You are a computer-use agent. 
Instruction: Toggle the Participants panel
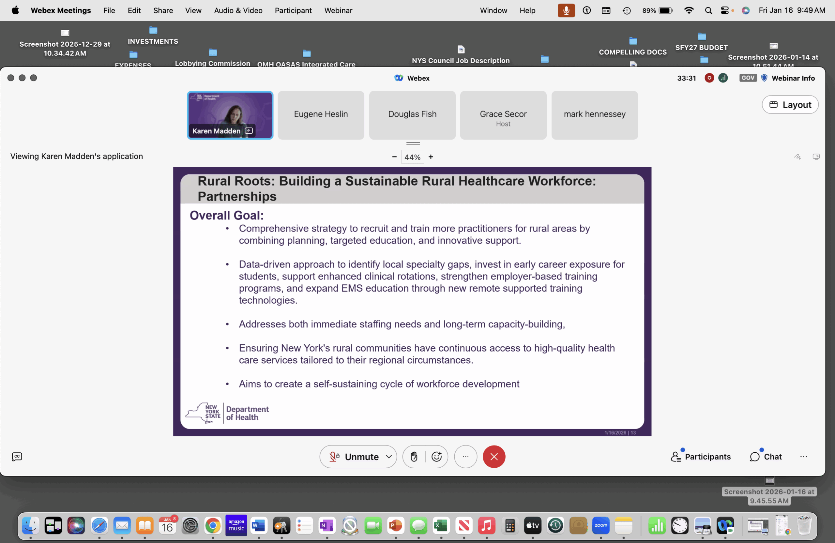point(701,457)
